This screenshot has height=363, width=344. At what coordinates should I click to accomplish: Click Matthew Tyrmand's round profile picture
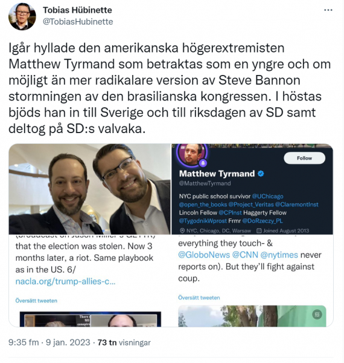[x=192, y=154]
